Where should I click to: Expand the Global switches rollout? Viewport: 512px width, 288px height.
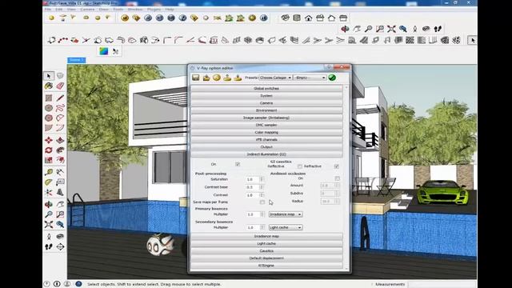[x=266, y=89]
